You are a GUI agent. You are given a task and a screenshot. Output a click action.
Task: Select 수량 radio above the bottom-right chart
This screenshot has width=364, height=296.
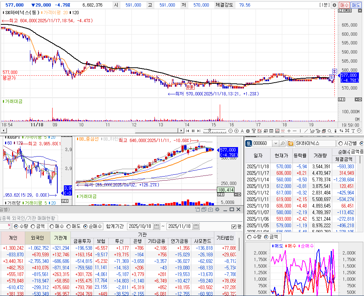[x=249, y=237]
